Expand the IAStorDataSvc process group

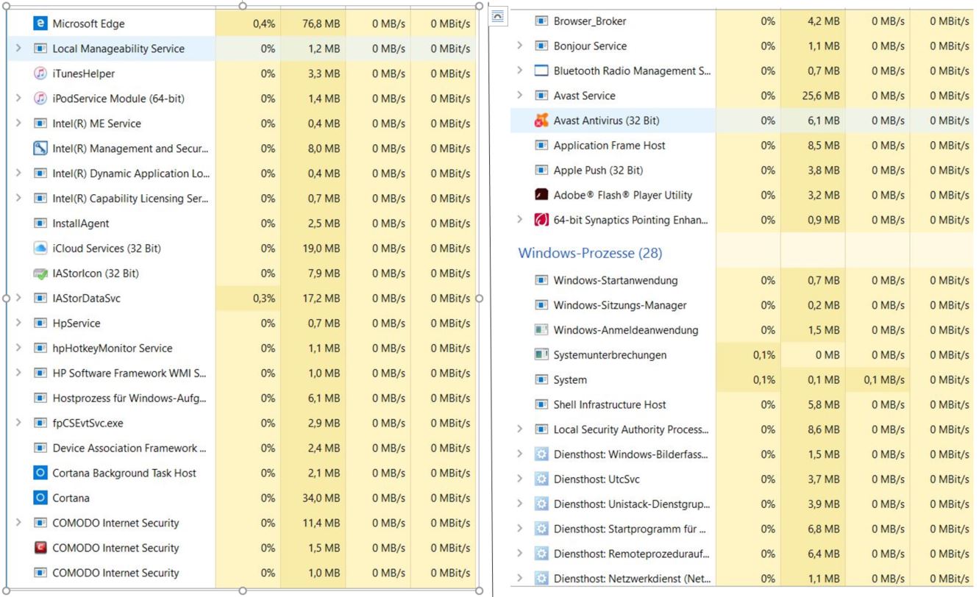coord(18,298)
